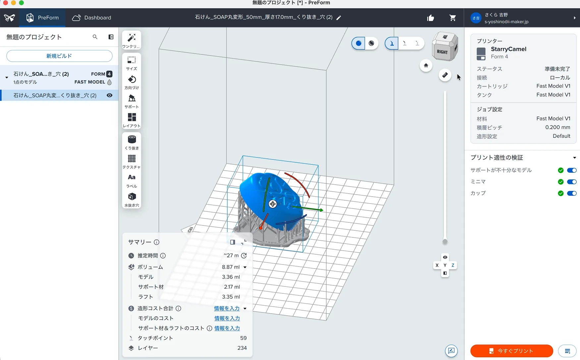Click the perspective toggle below axis buttons
580x360 pixels.
tap(445, 273)
